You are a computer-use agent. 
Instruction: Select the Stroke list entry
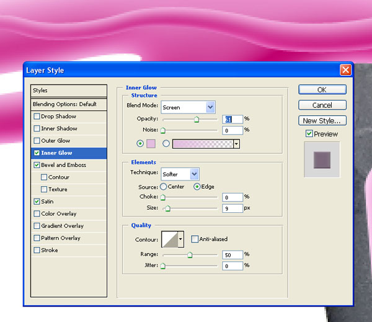pyautogui.click(x=69, y=250)
